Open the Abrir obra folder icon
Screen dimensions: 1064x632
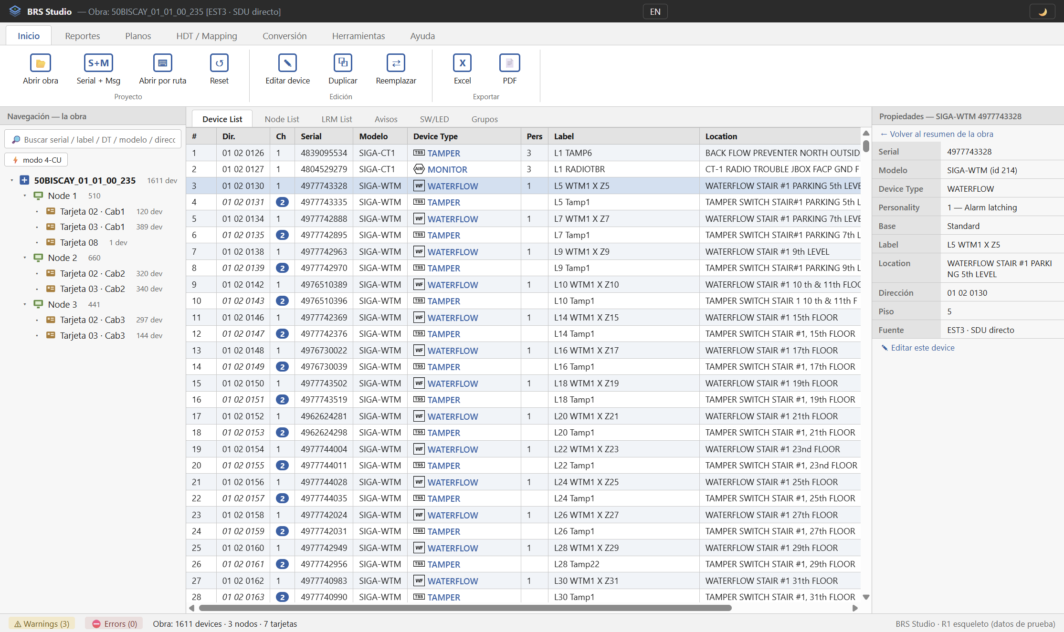pyautogui.click(x=41, y=63)
